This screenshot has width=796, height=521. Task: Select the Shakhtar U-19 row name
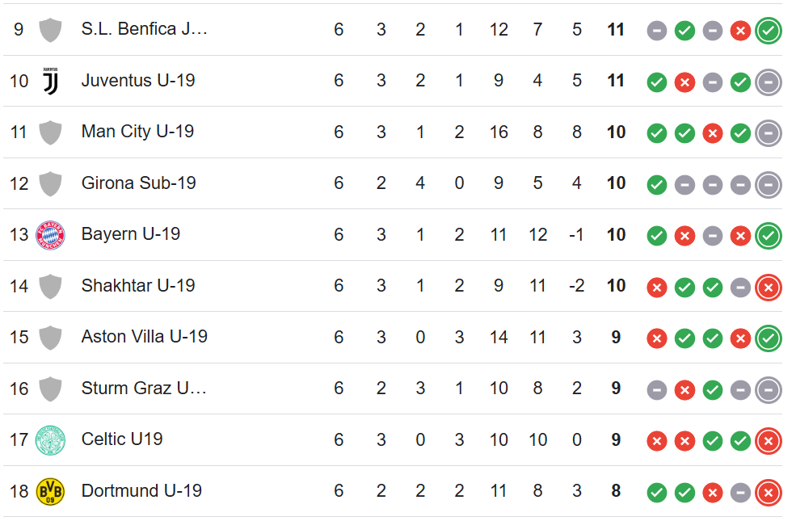pos(138,286)
